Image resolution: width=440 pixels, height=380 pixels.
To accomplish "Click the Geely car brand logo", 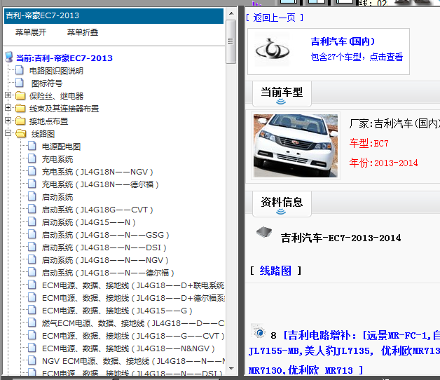I will coord(272,50).
